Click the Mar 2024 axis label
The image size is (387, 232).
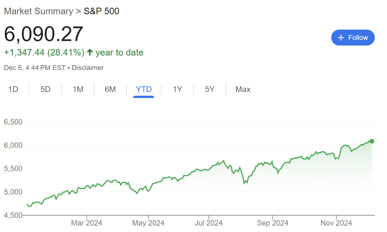click(87, 223)
